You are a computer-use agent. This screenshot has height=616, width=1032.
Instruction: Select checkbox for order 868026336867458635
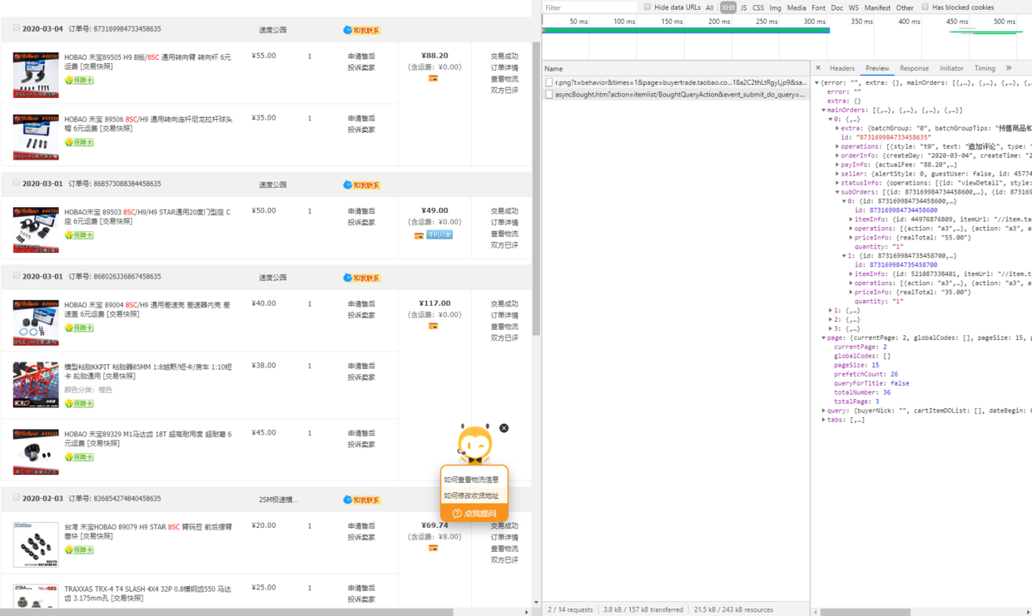pos(16,276)
